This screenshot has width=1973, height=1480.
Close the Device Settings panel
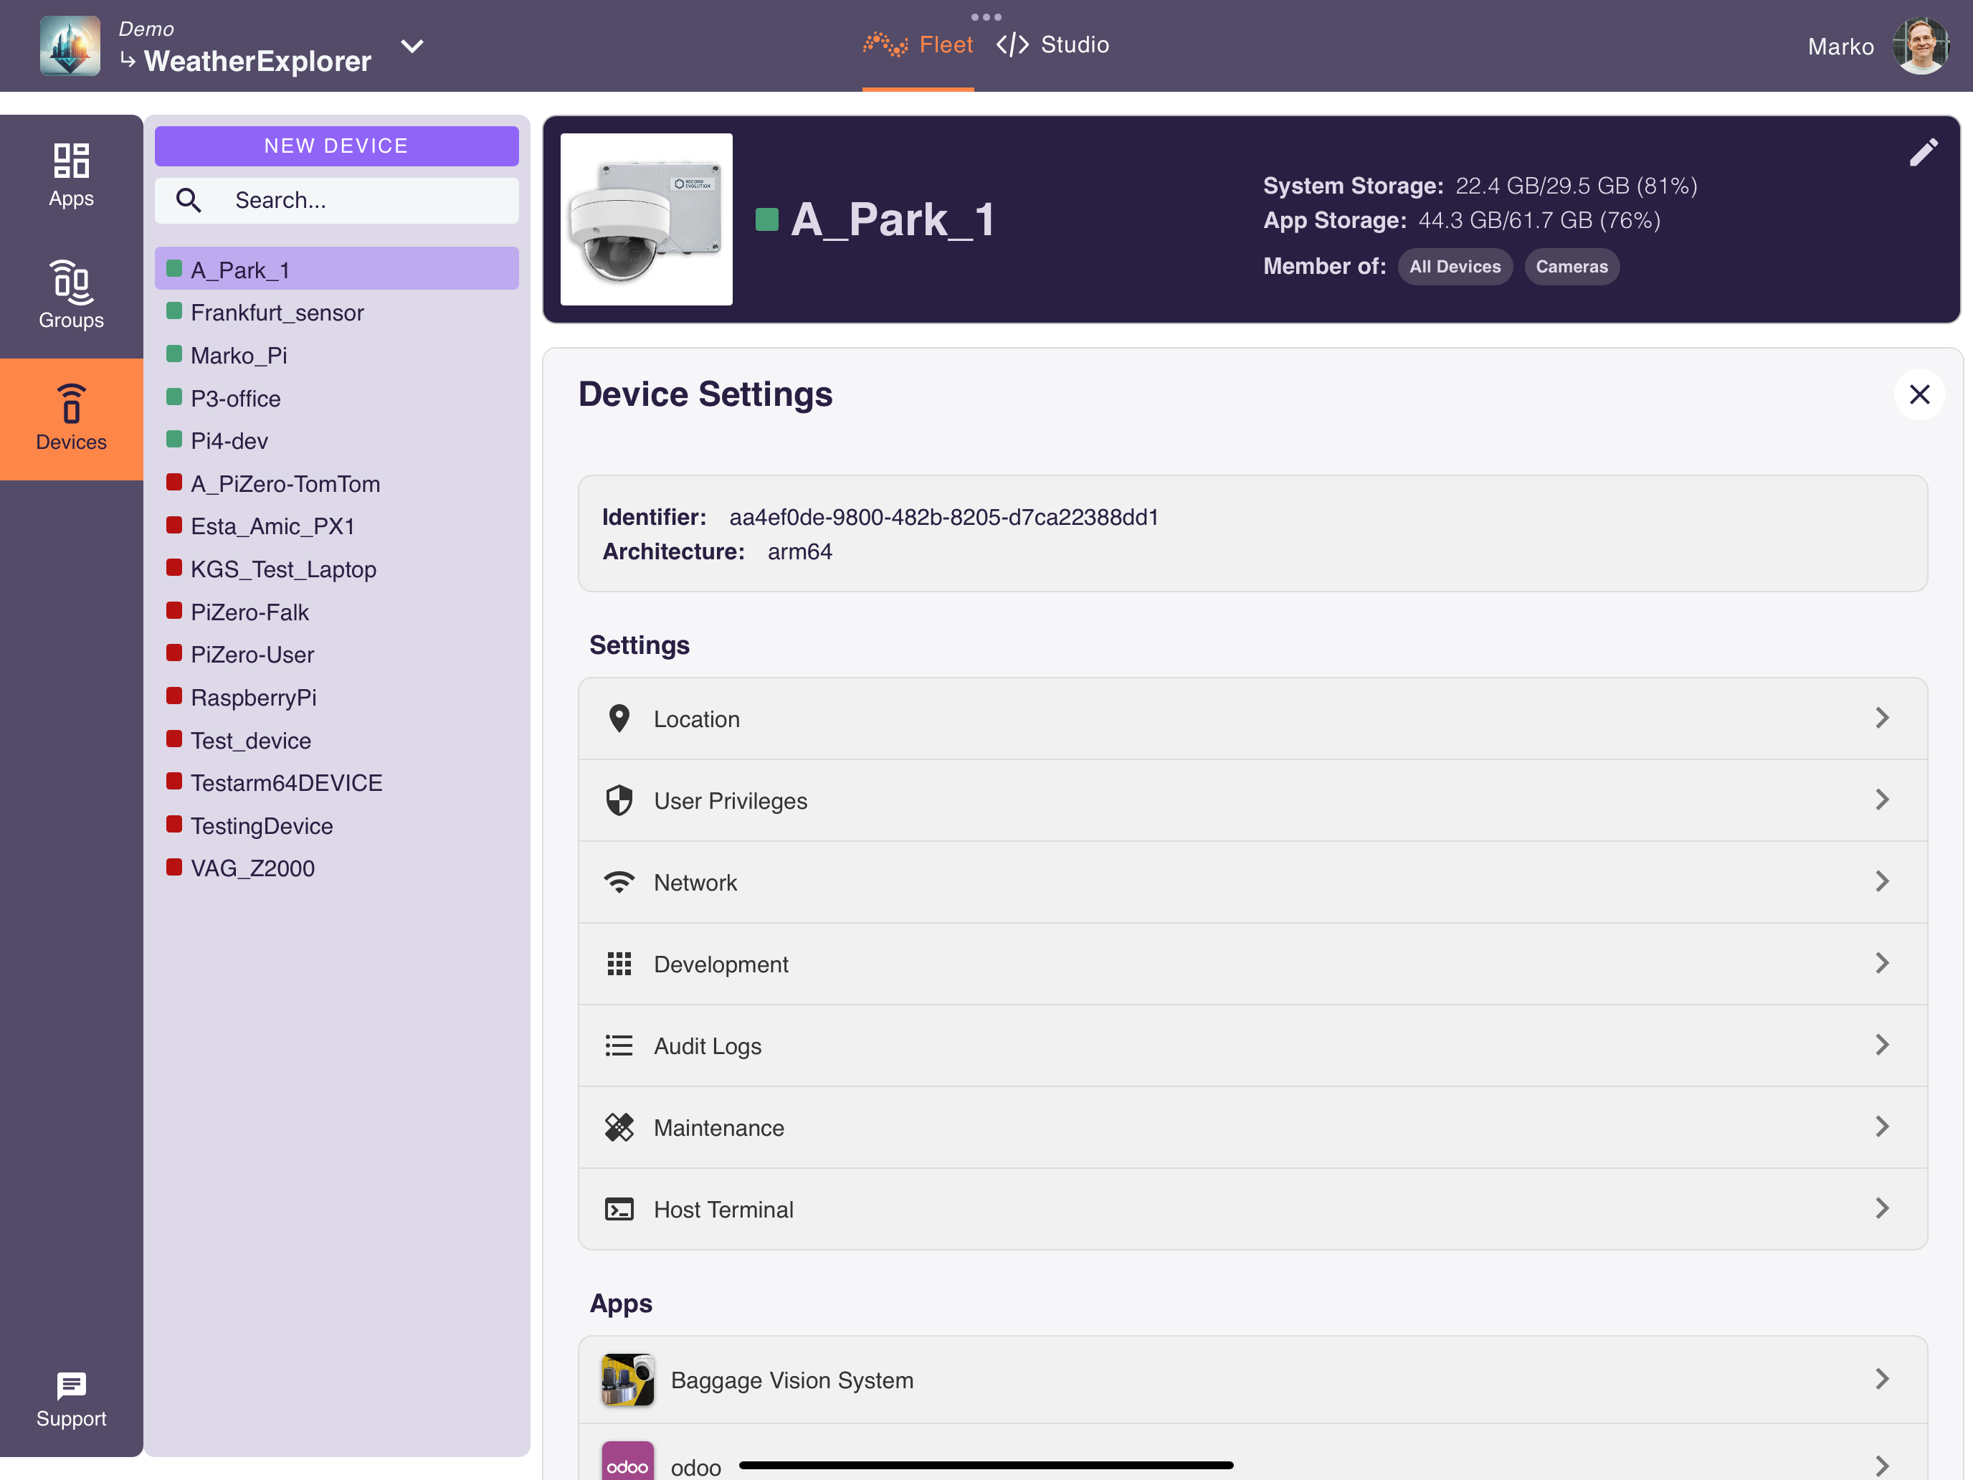click(x=1919, y=394)
